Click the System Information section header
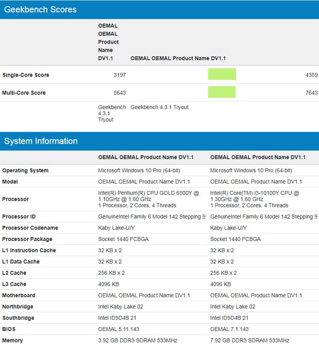The height and width of the screenshot is (350, 319). [x=41, y=141]
